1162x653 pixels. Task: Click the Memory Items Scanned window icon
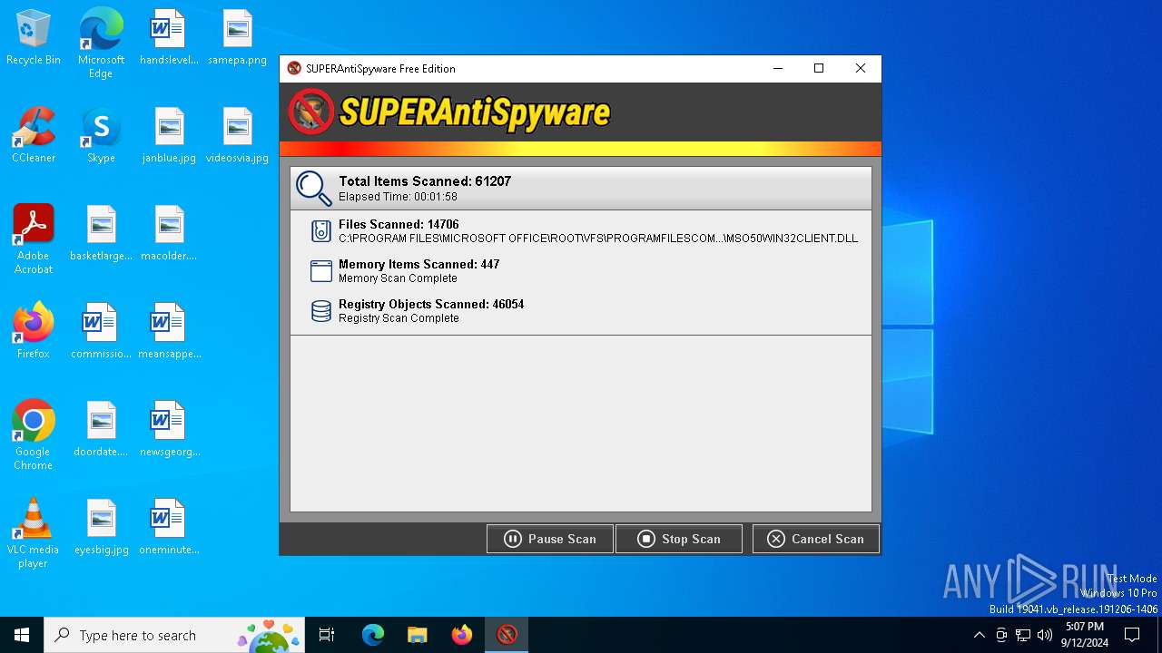(x=321, y=271)
